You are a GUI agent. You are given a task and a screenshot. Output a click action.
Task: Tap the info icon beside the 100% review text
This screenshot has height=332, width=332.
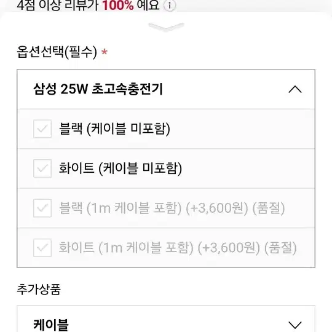coord(170,6)
